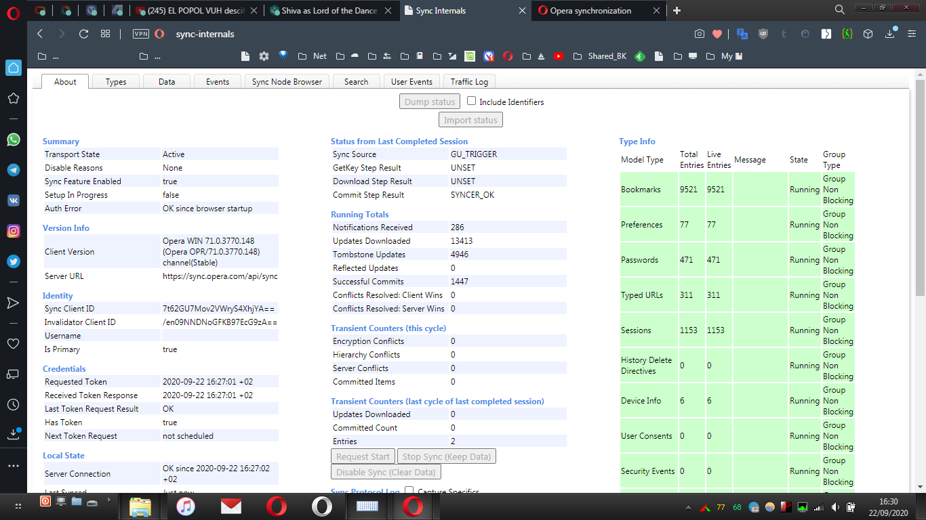Switch to the Types tab
This screenshot has width=926, height=520.
116,81
